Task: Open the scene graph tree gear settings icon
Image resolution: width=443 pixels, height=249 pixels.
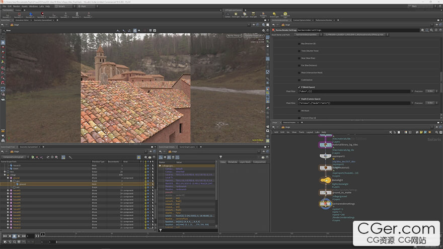Action: click(x=146, y=157)
